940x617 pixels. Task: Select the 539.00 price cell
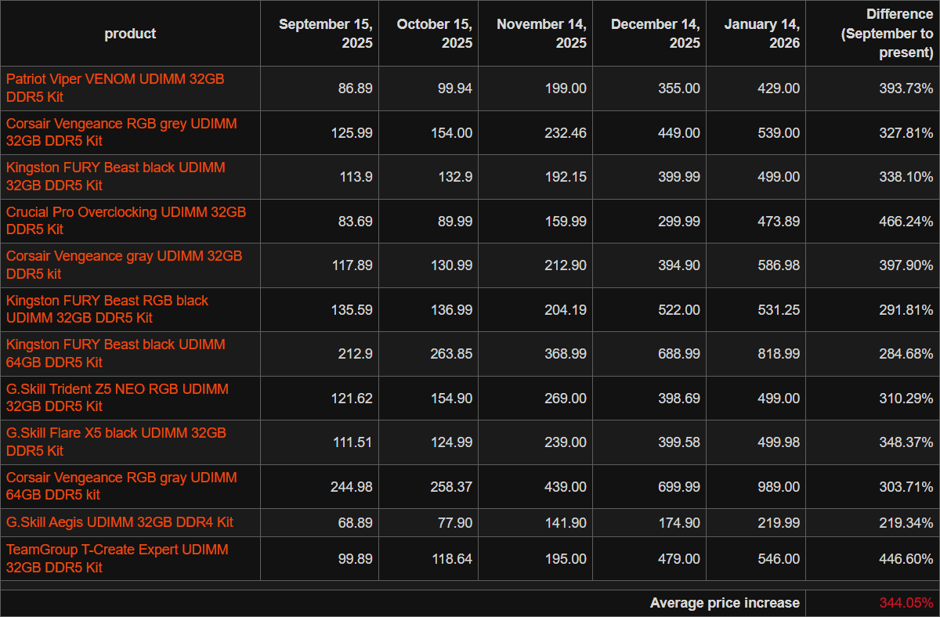click(x=756, y=132)
